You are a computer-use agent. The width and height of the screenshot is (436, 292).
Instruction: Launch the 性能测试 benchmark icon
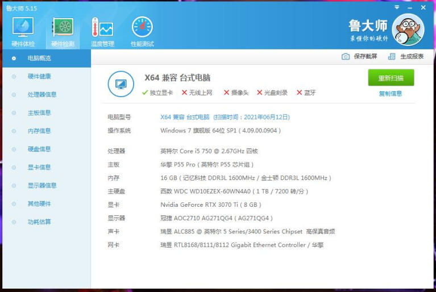142,28
